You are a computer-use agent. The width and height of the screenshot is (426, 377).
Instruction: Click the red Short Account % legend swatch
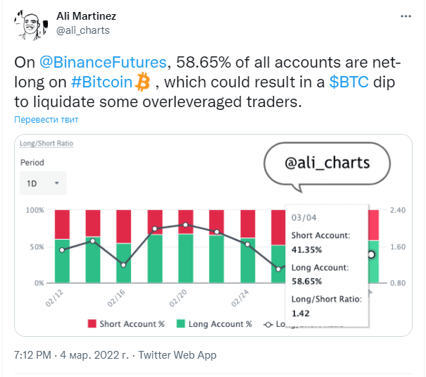[x=92, y=323]
